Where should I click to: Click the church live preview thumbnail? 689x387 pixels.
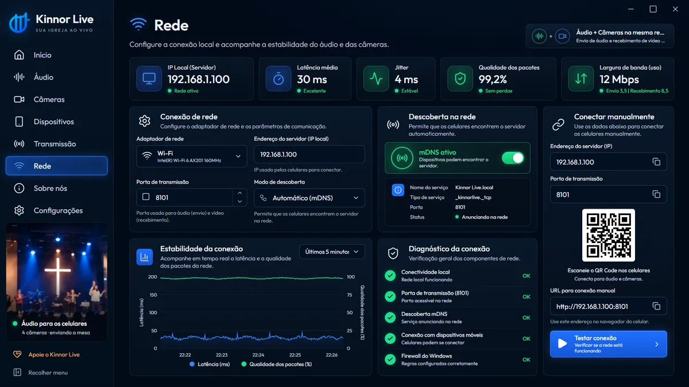pos(56,282)
